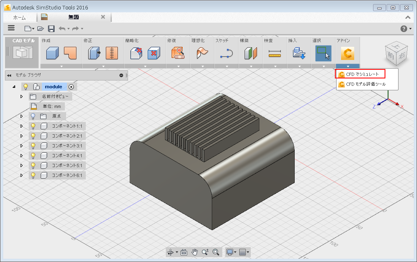Screen dimensions: 417x262
Task: Open the grid settings icon
Action: point(243,252)
